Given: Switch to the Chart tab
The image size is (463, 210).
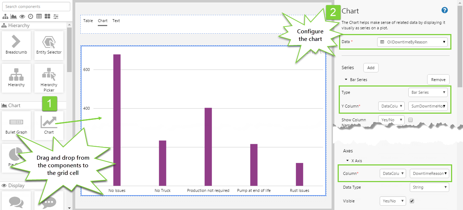Looking at the screenshot, I should (103, 21).
